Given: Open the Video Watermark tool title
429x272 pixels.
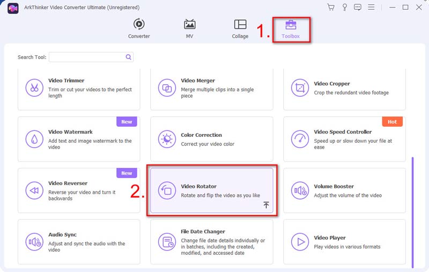Looking at the screenshot, I should [70, 132].
